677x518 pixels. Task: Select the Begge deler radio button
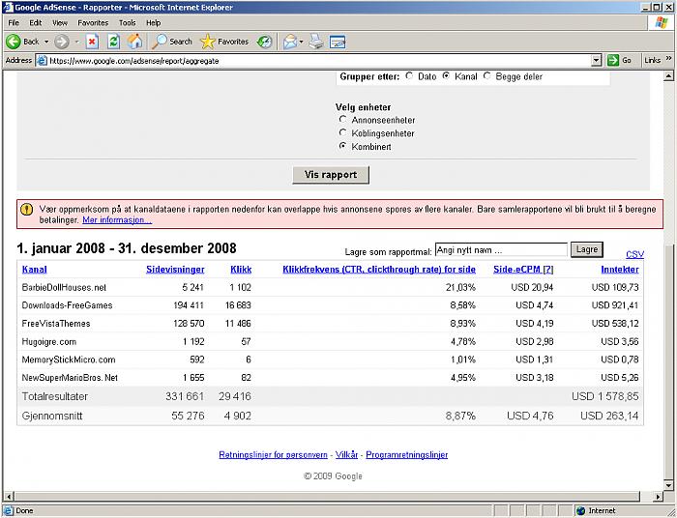(x=486, y=76)
